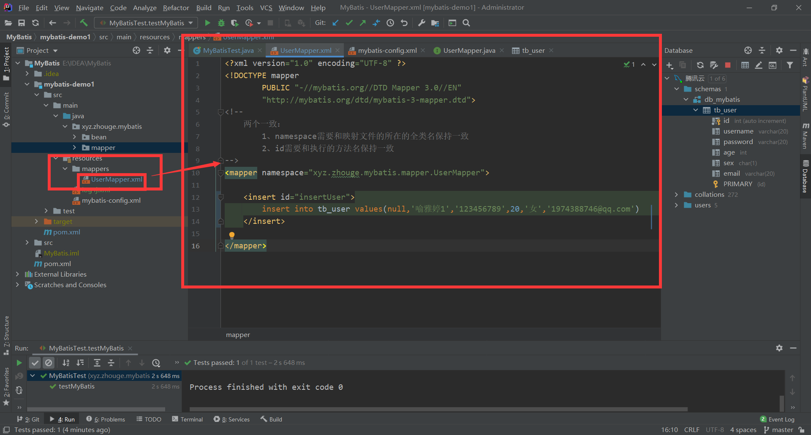Stop database connection red square

[x=728, y=65]
